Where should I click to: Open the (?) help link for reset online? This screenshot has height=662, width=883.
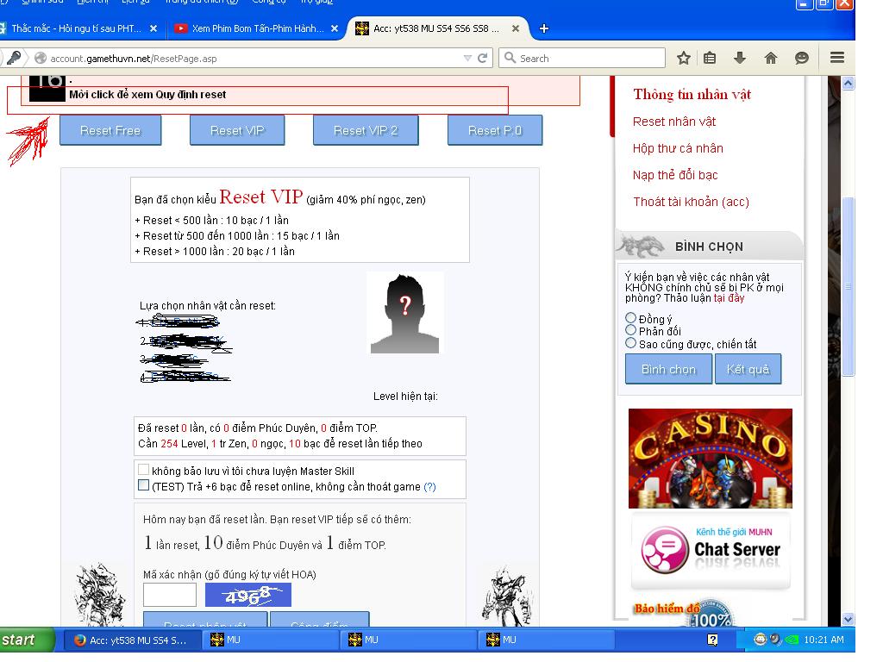coord(429,487)
